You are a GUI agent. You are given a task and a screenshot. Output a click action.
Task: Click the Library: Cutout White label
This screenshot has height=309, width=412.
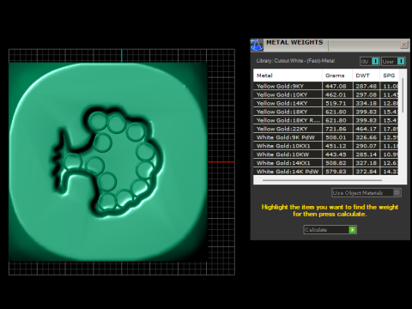pos(295,61)
